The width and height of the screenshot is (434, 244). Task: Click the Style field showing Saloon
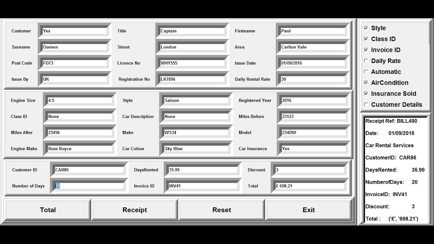[x=196, y=100]
